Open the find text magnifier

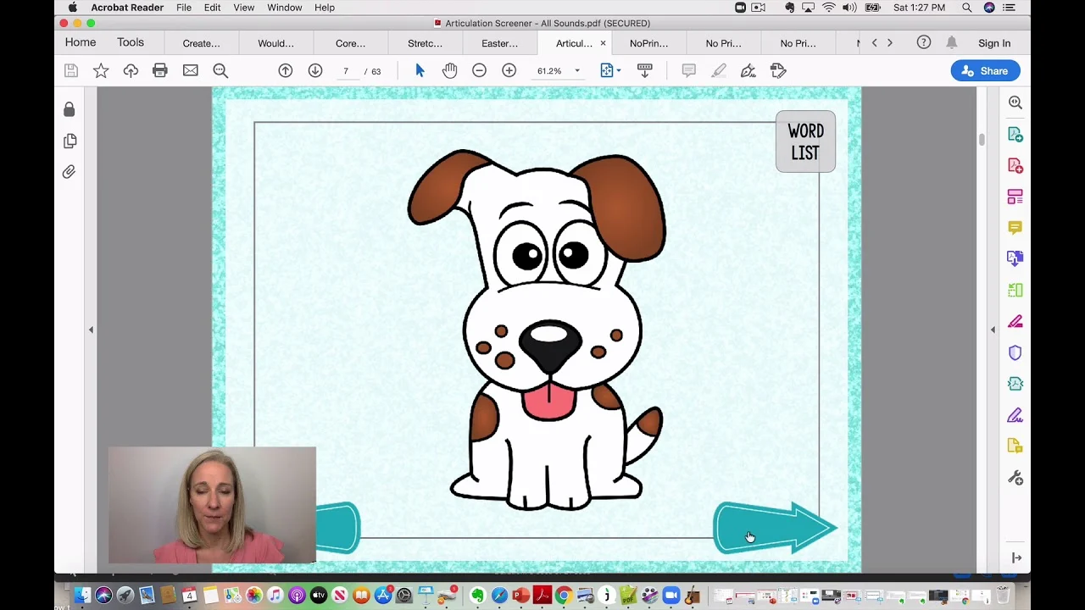tap(220, 71)
